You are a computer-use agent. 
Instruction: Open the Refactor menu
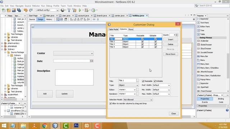point(36,6)
